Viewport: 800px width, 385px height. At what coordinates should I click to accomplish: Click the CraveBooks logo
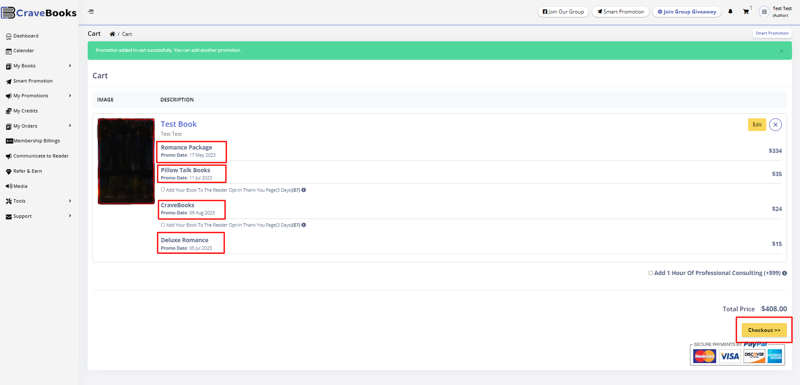(39, 13)
